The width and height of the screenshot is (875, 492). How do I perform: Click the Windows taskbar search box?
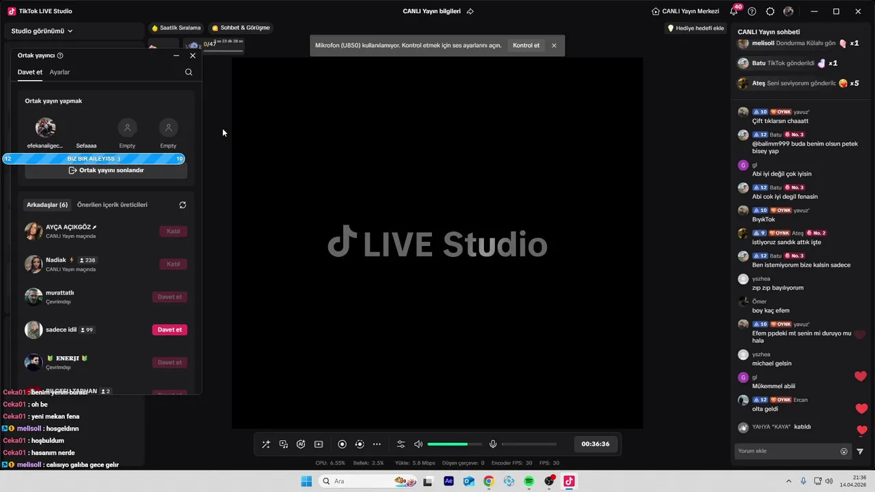pos(369,481)
